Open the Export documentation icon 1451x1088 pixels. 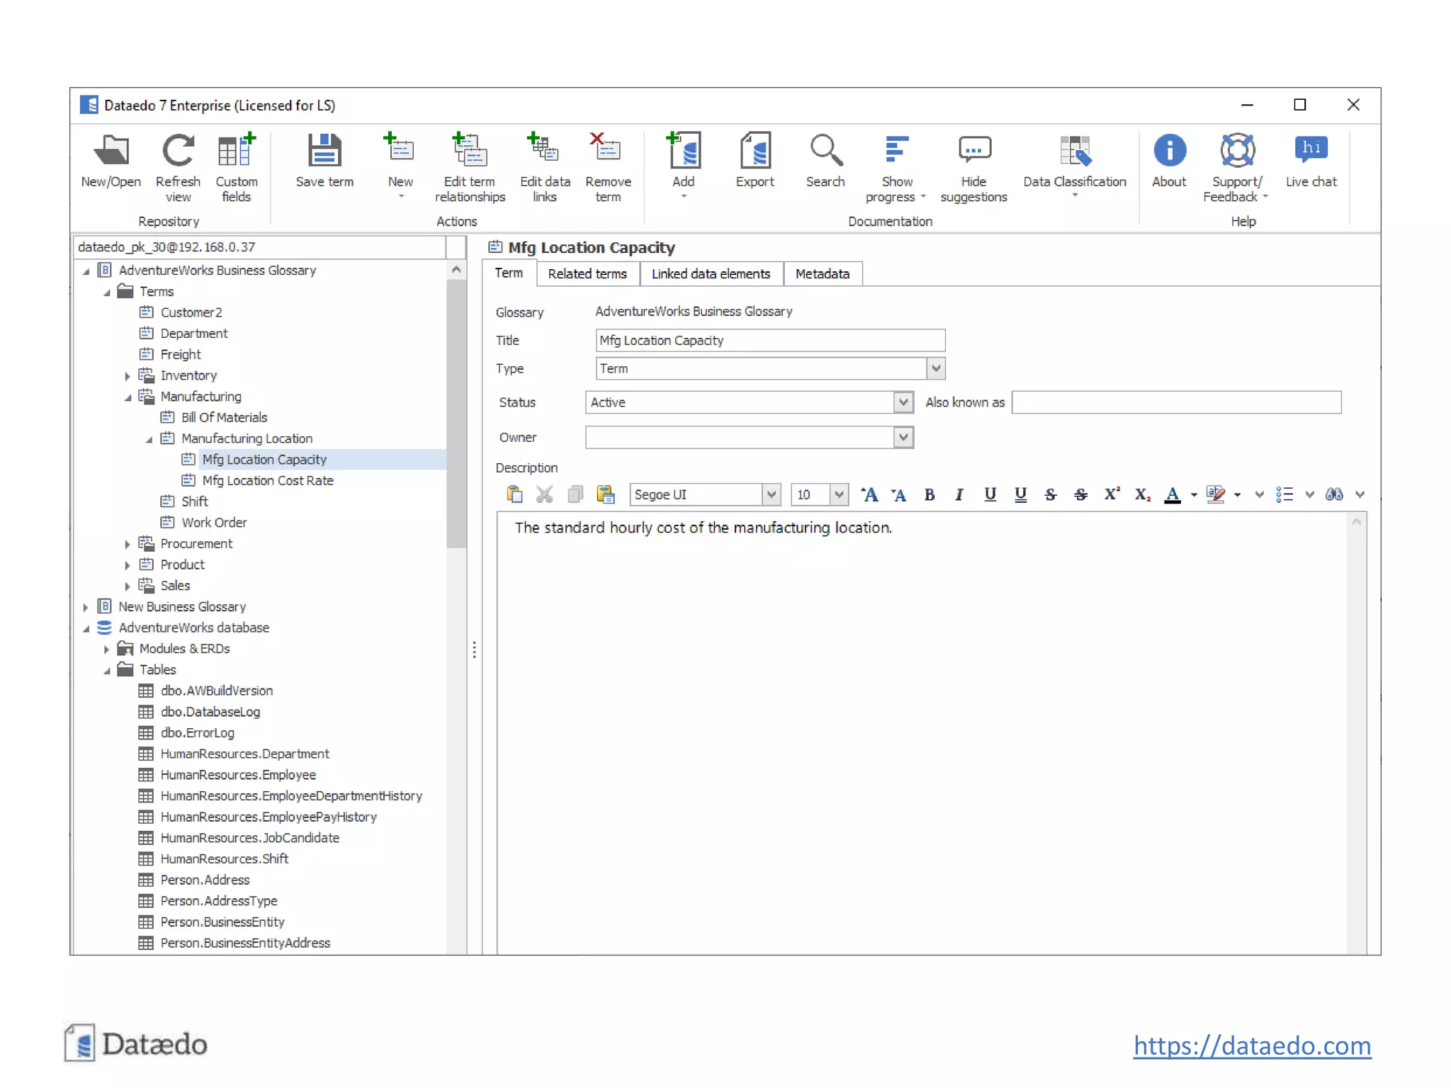tap(755, 151)
